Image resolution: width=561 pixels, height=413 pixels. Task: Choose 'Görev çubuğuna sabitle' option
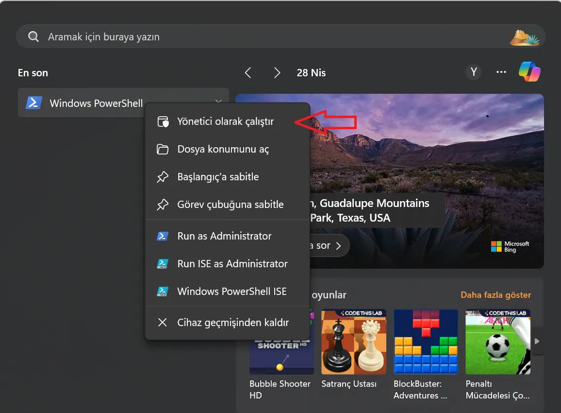click(227, 205)
